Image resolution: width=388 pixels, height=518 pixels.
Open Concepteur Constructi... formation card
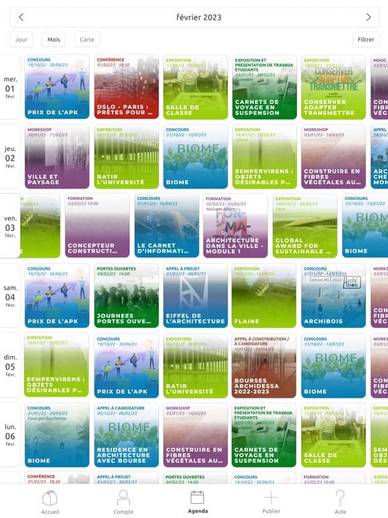tap(97, 226)
